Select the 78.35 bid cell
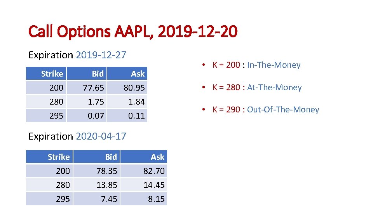373x210 pixels. tap(106, 171)
